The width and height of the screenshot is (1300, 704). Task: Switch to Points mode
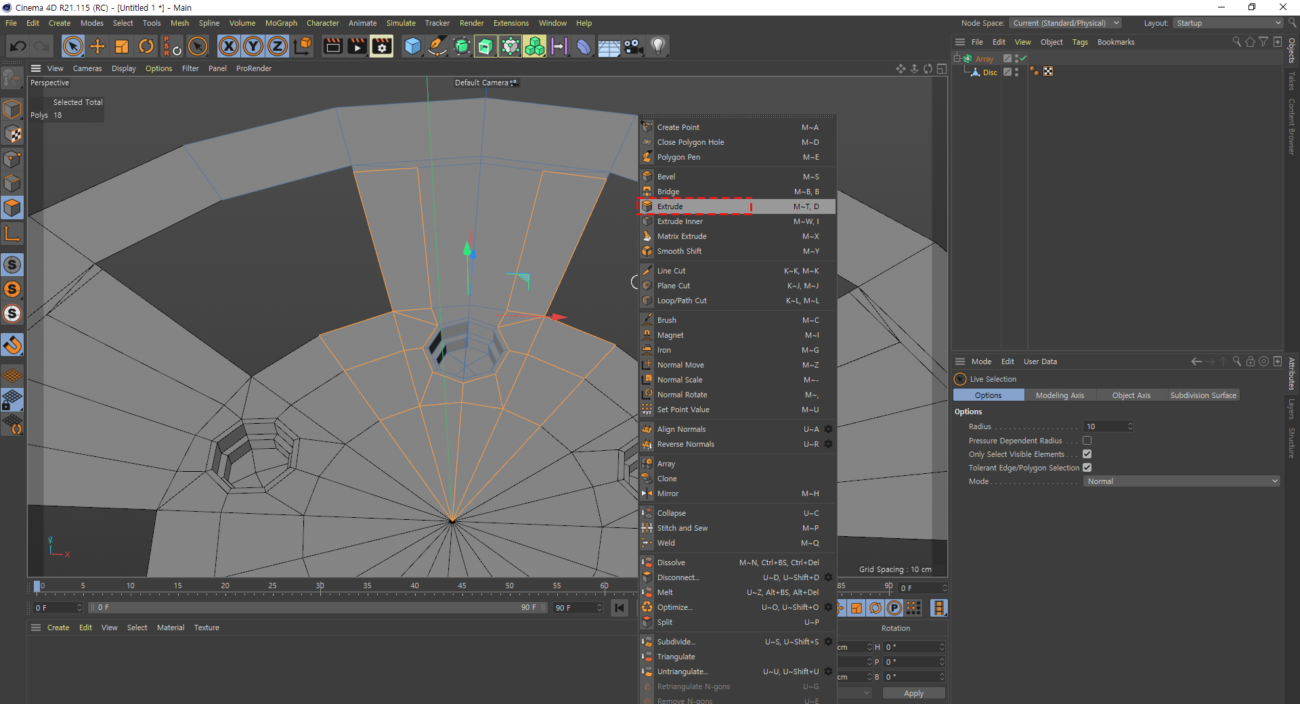tap(12, 159)
